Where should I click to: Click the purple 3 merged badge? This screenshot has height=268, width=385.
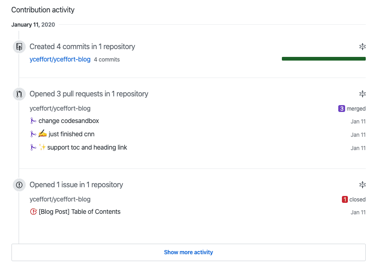coord(341,109)
